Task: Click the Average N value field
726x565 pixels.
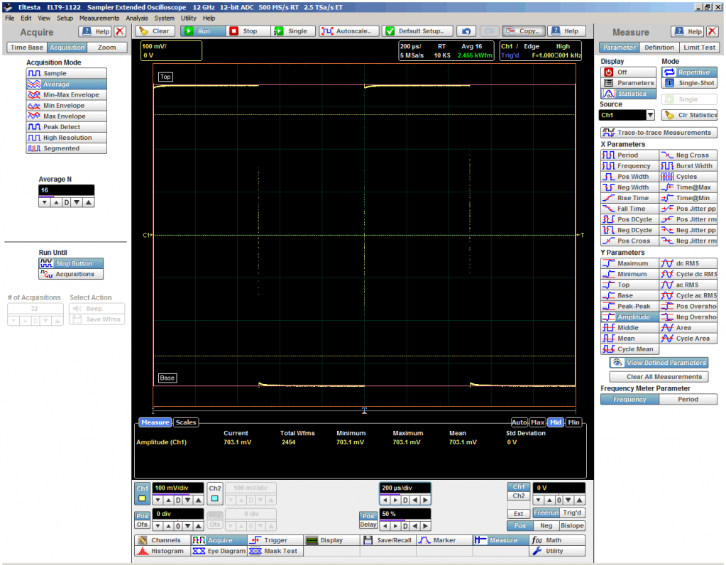Action: 66,191
